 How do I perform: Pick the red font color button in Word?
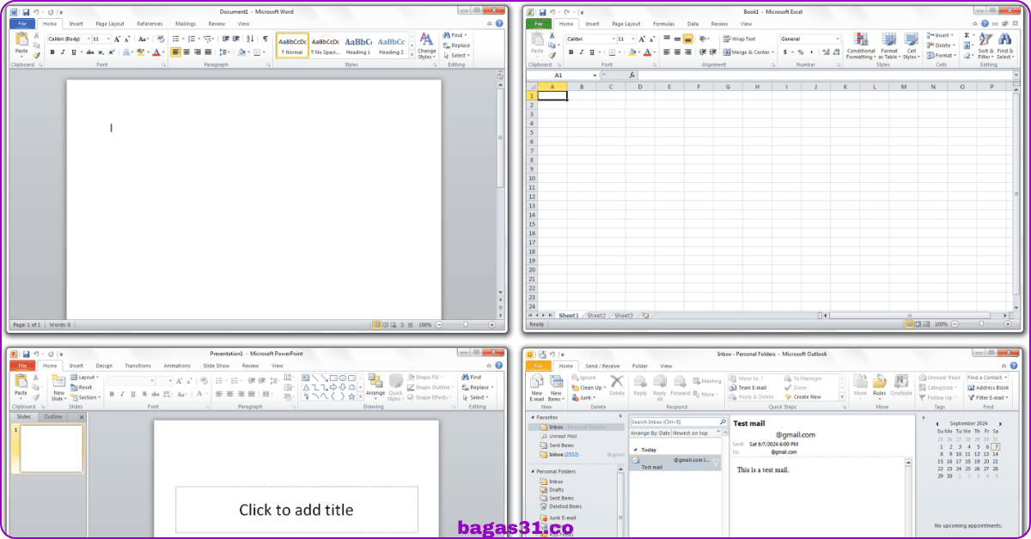pyautogui.click(x=157, y=52)
